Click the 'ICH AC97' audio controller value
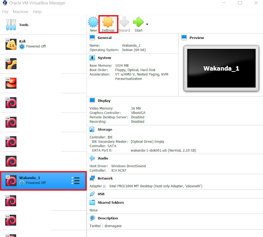 (x=119, y=170)
